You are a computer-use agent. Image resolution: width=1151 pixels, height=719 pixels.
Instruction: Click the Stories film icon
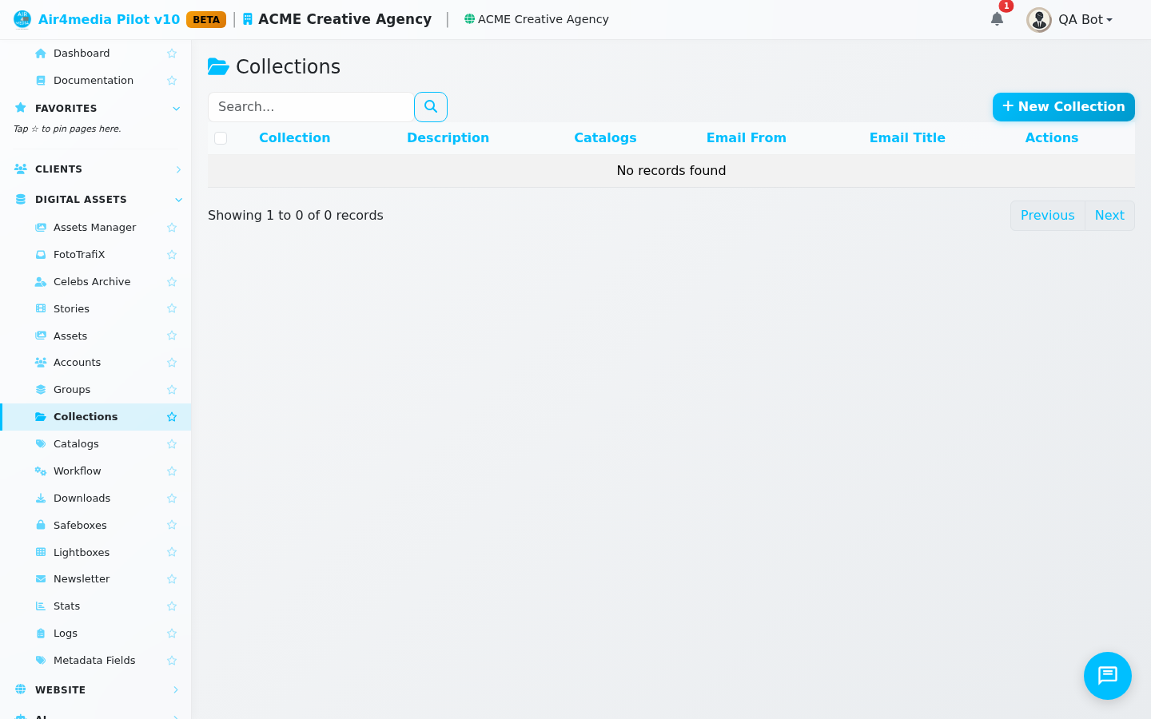pyautogui.click(x=41, y=309)
